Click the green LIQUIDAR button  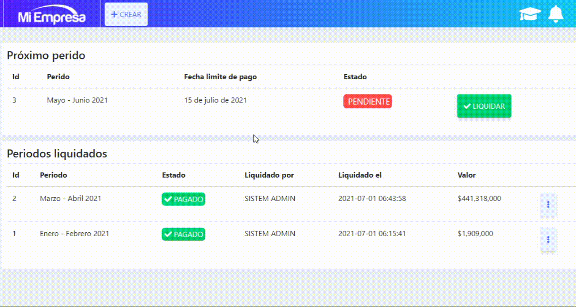pos(484,106)
